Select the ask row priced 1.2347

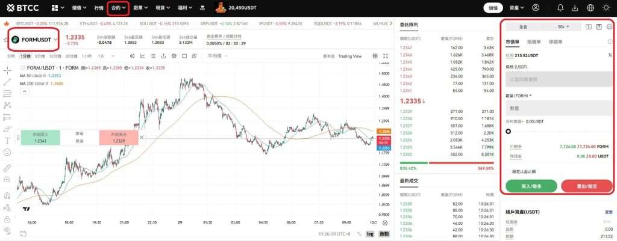(446, 47)
